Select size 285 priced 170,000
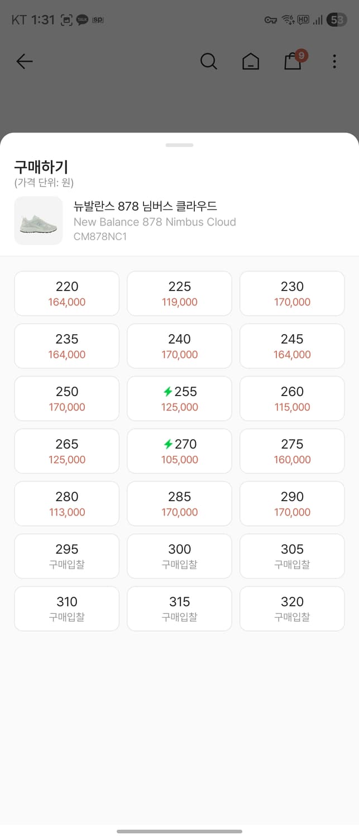This screenshot has width=359, height=838. [x=179, y=503]
